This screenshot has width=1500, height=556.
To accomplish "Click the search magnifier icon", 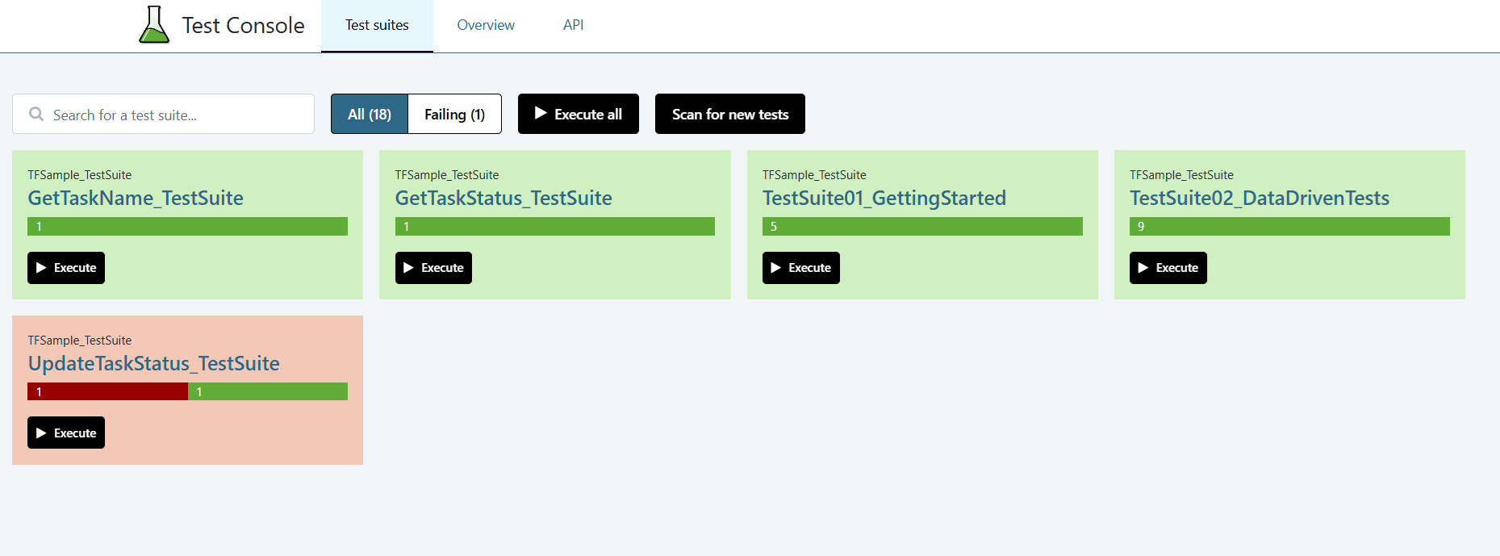I will point(36,115).
